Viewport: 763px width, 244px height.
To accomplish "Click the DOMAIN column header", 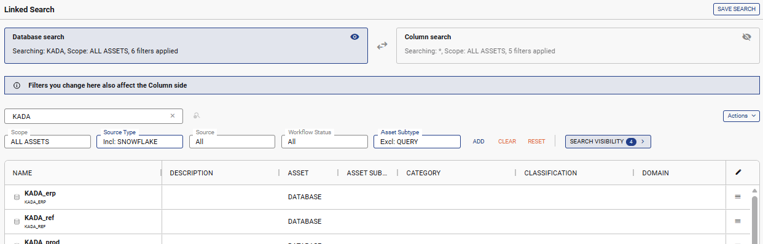I will tap(655, 173).
